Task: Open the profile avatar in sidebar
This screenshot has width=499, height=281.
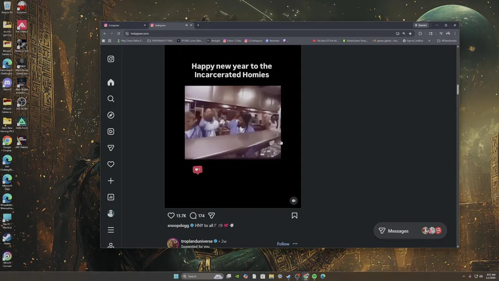Action: (x=111, y=213)
